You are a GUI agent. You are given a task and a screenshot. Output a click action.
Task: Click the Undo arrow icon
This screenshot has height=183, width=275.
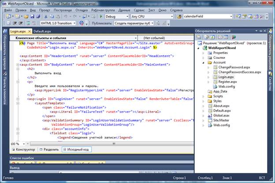66,17
